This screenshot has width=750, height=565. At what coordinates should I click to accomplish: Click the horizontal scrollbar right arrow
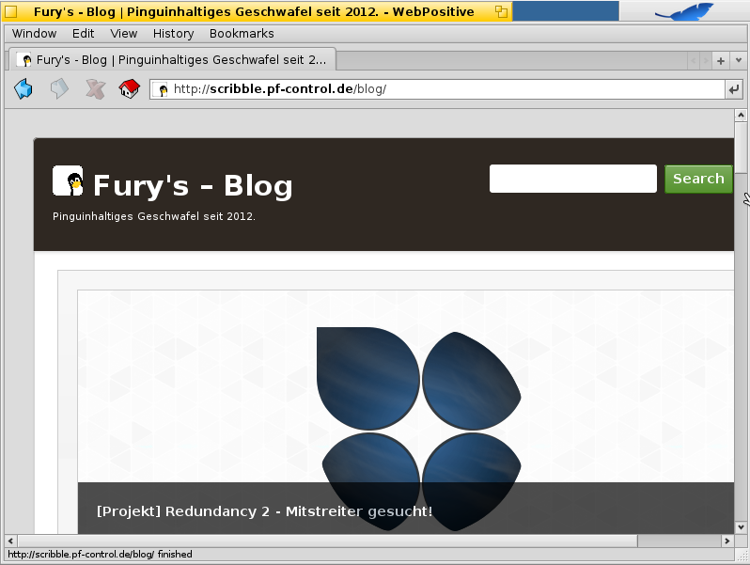coord(727,541)
